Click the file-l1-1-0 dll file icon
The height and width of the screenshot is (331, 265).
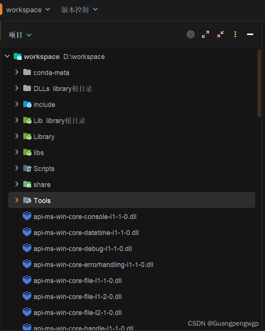pos(27,280)
